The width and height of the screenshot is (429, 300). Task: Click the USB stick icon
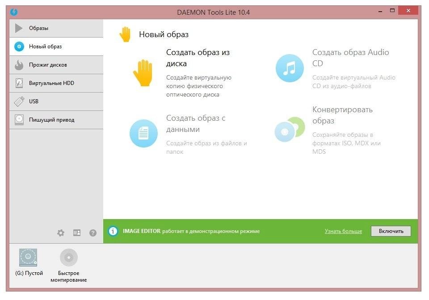point(19,101)
